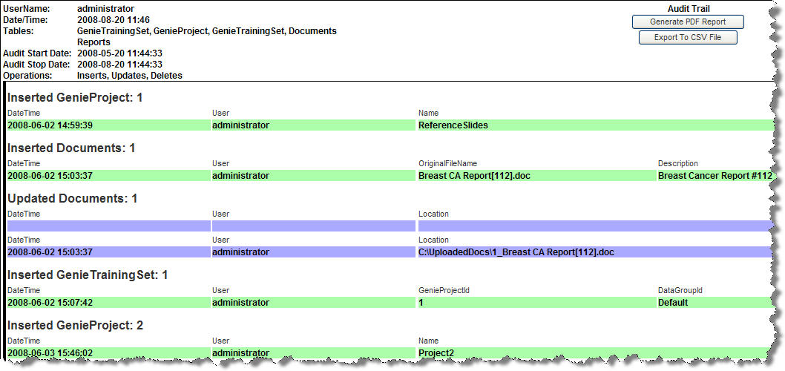Image resolution: width=785 pixels, height=371 pixels.
Task: Click administrator in the ReferenceSlides row
Action: pyautogui.click(x=240, y=125)
